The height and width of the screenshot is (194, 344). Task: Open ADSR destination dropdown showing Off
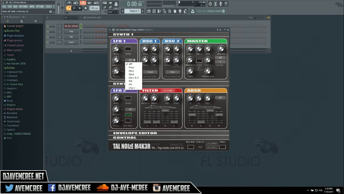[x=220, y=98]
